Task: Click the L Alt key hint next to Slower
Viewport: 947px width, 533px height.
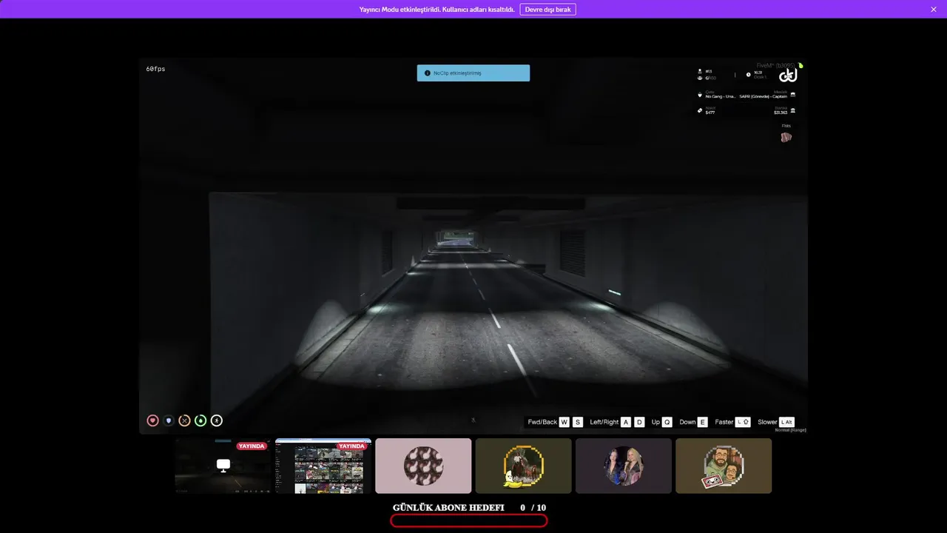Action: pyautogui.click(x=786, y=422)
